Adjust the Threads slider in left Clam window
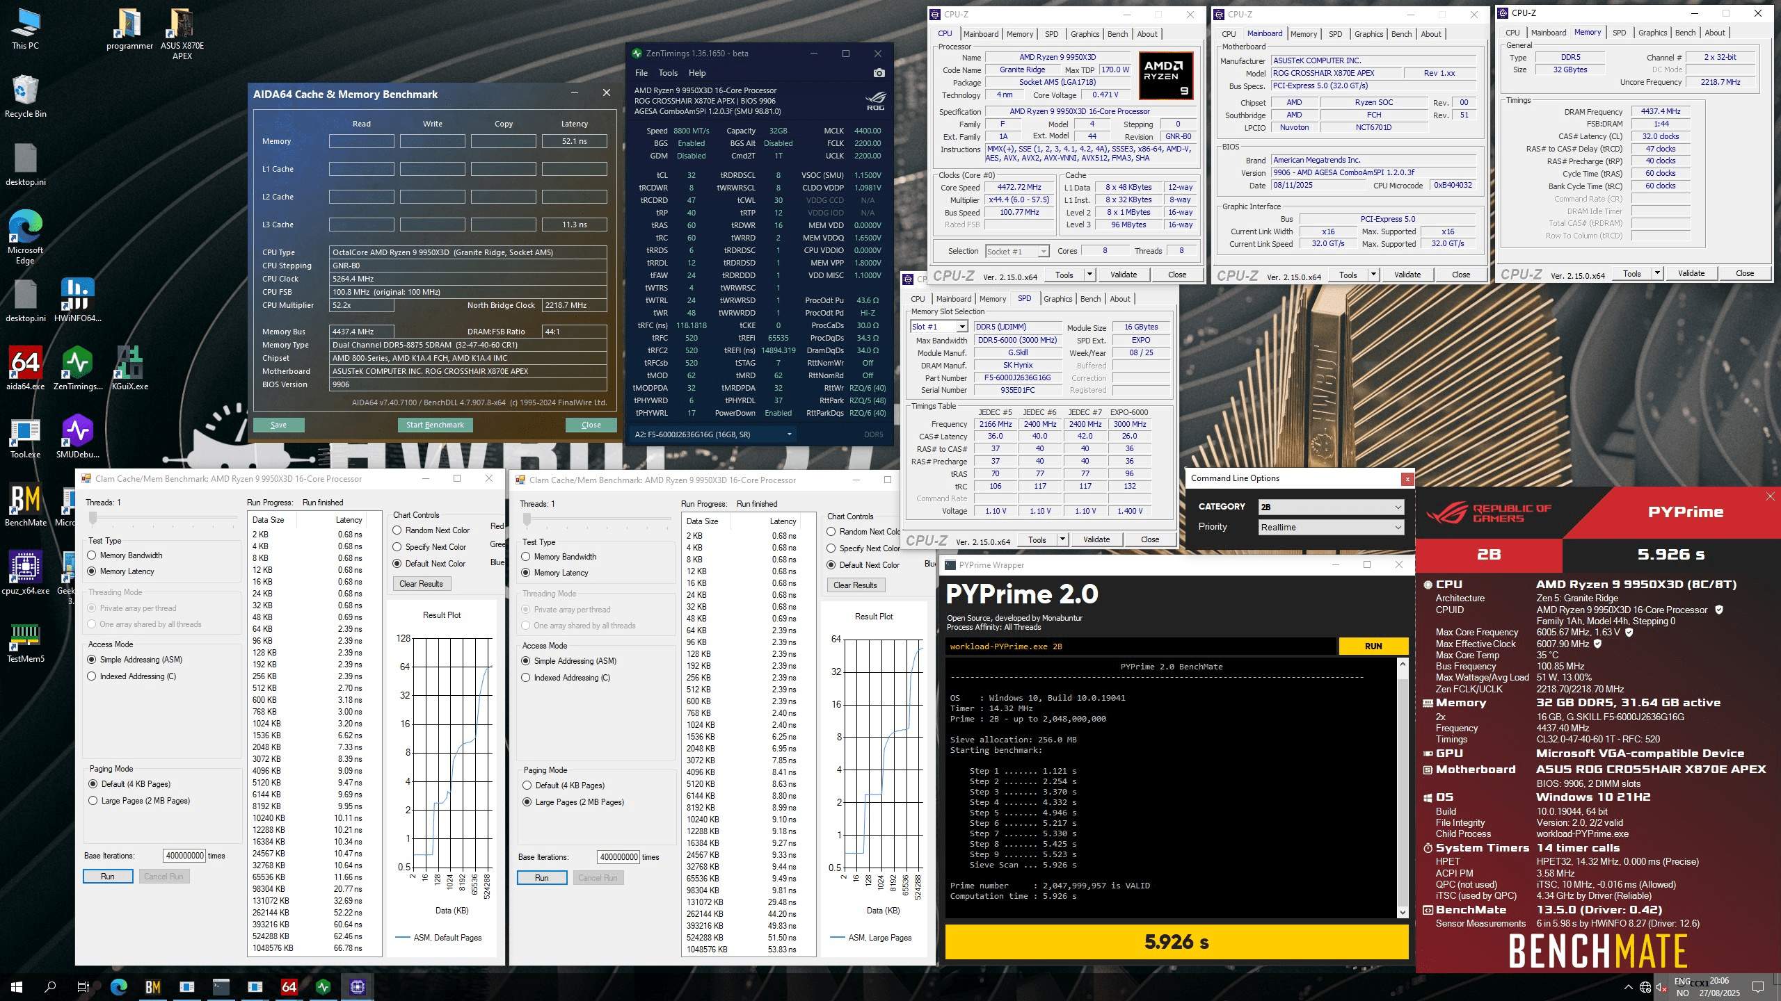This screenshot has width=1781, height=1001. (93, 518)
